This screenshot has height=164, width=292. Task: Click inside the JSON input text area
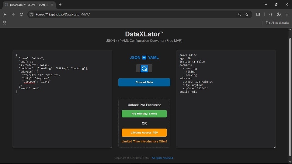click(x=62, y=99)
